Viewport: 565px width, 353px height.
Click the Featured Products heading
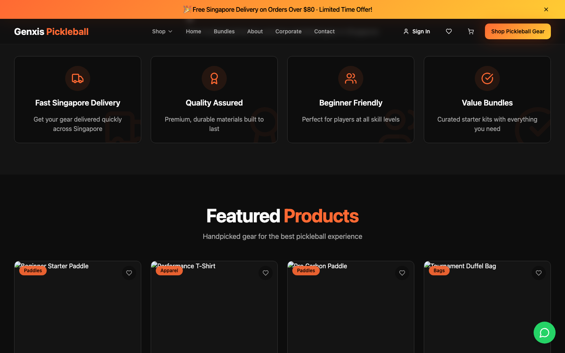pyautogui.click(x=282, y=216)
